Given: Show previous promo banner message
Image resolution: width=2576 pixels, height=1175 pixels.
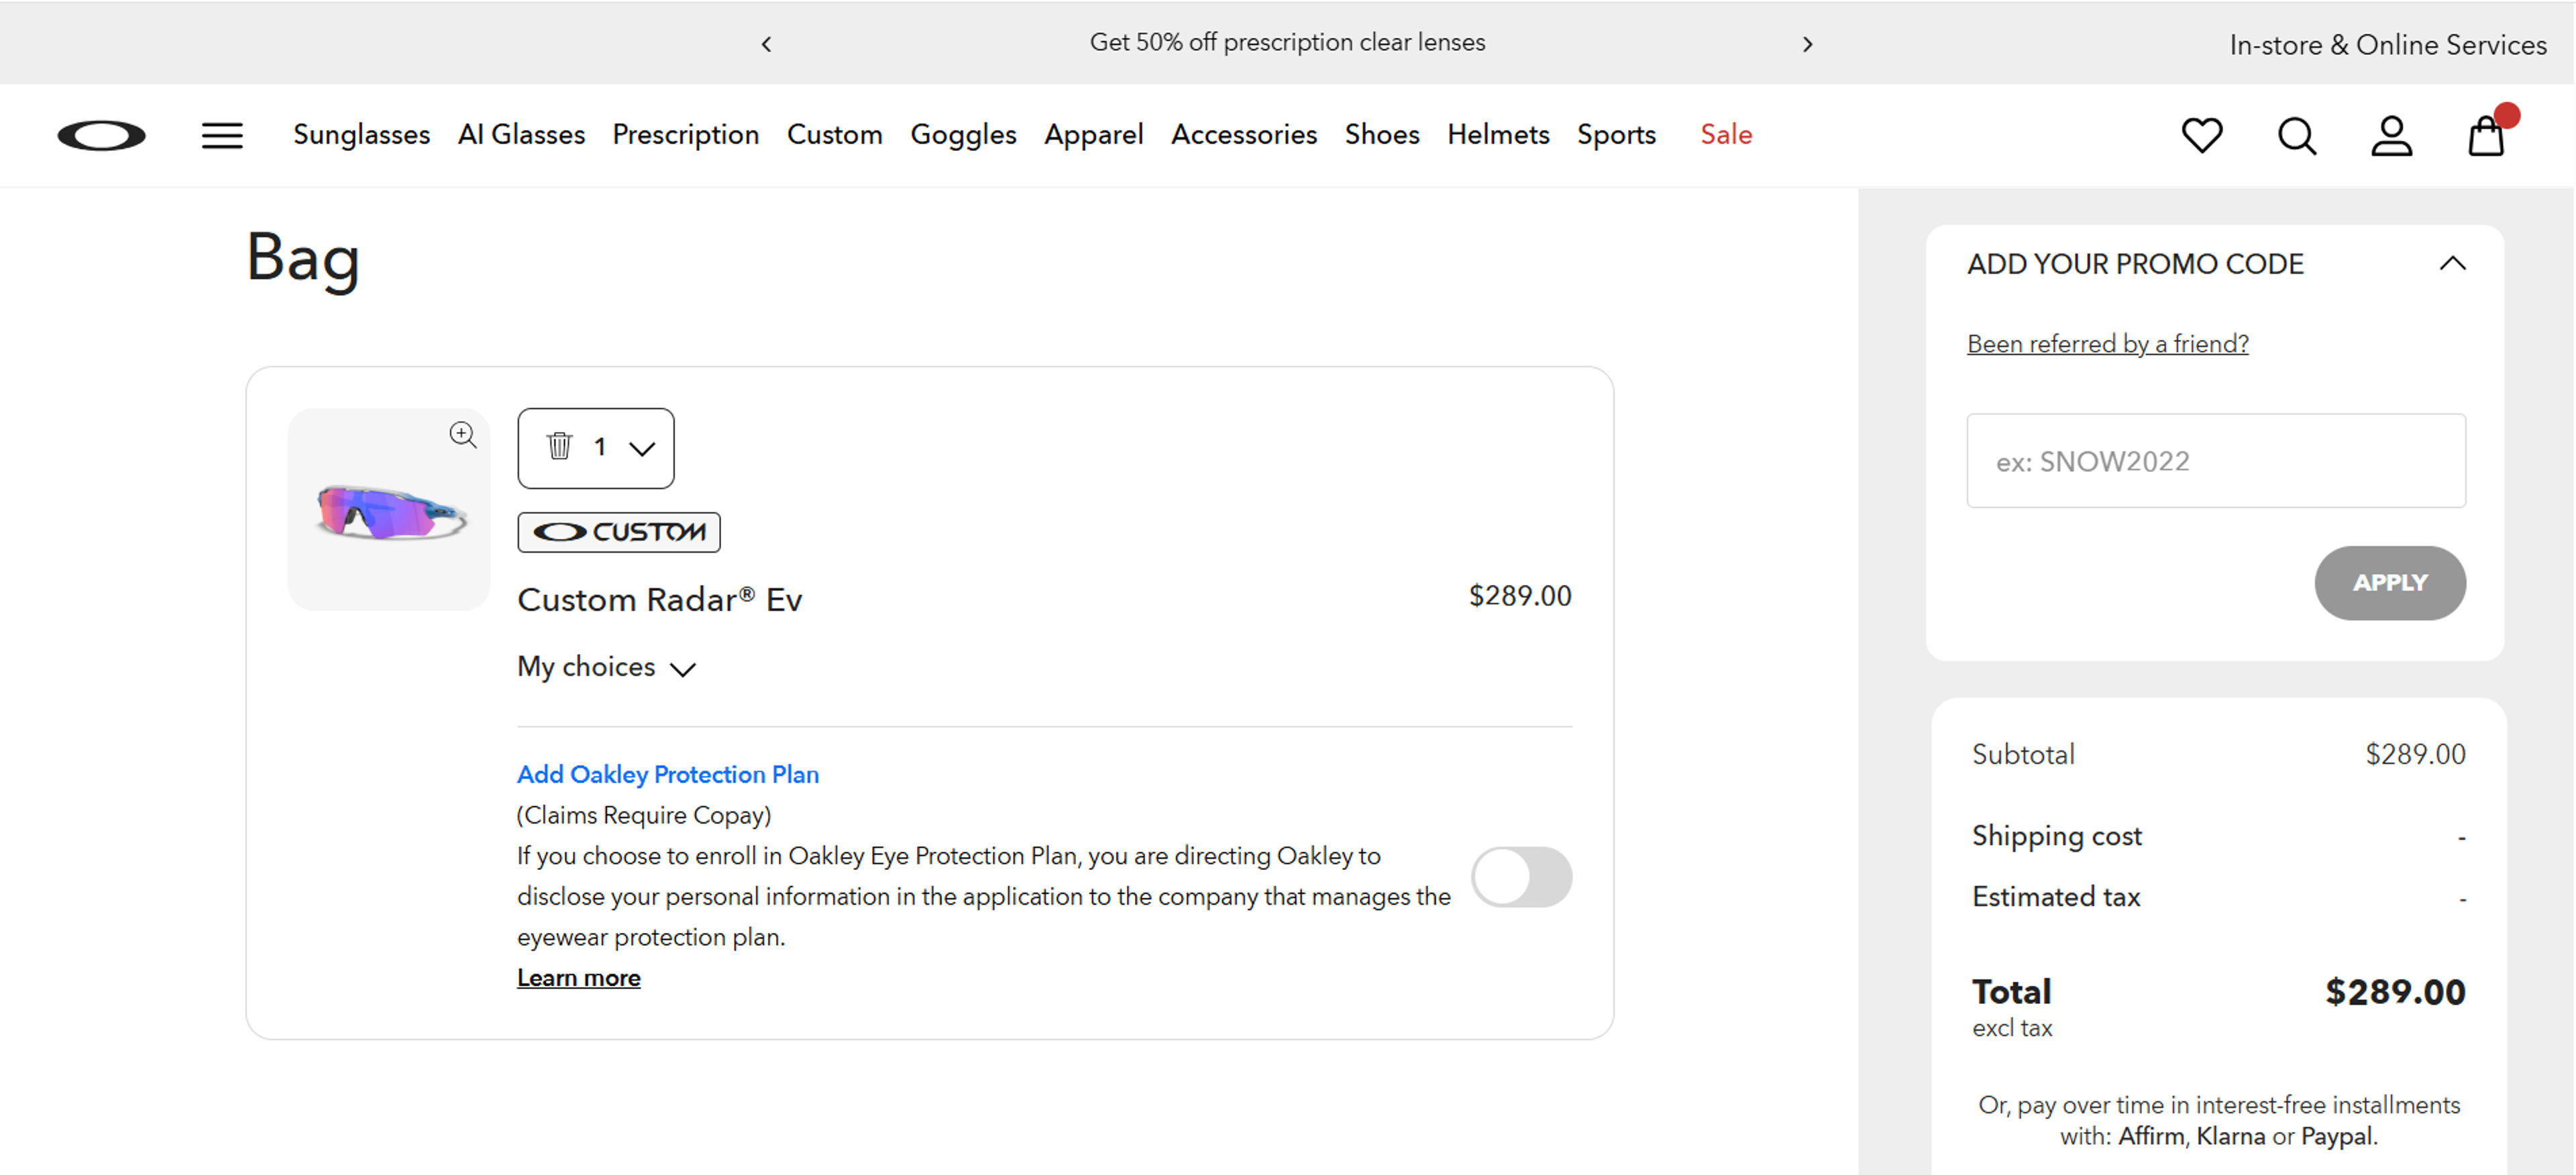Looking at the screenshot, I should point(766,44).
